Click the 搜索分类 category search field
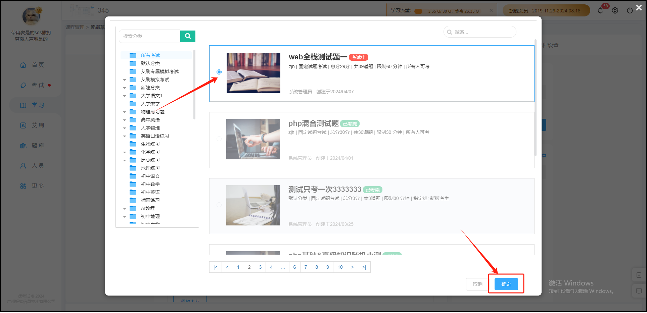The height and width of the screenshot is (313, 647). 150,36
